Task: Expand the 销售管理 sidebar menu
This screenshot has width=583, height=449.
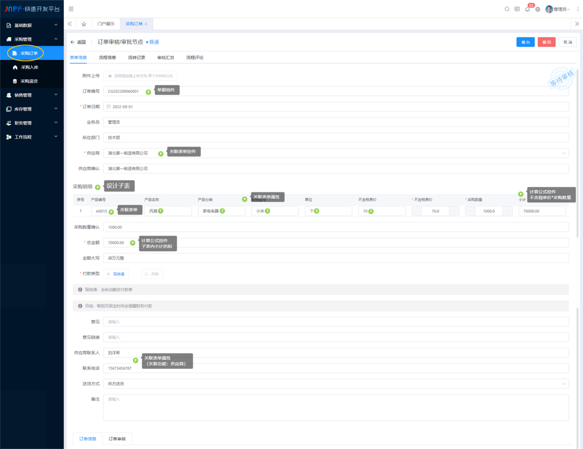Action: tap(32, 95)
